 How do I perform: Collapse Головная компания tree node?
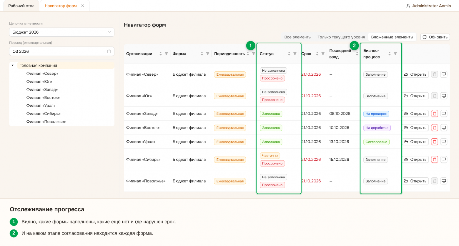point(13,65)
